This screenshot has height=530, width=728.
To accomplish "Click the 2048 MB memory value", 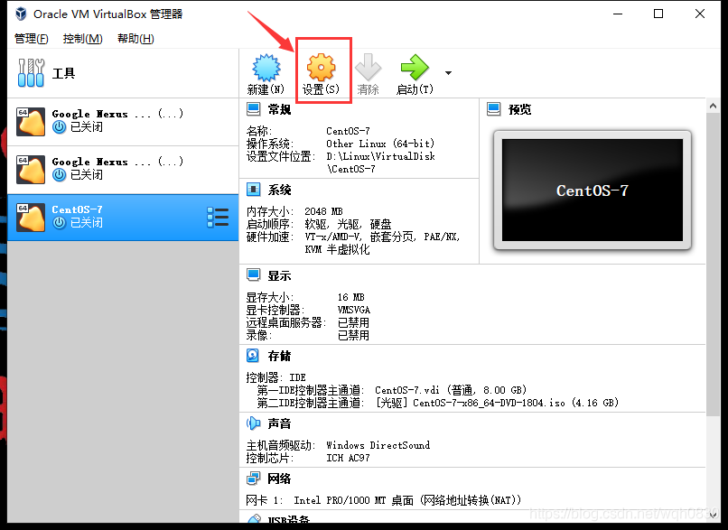I will pyautogui.click(x=323, y=211).
